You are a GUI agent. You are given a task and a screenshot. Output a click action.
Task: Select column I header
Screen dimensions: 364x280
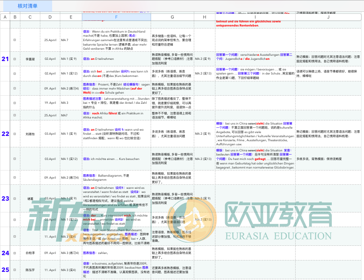pos(255,17)
